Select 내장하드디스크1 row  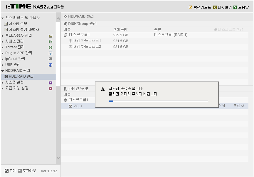pos(155,41)
